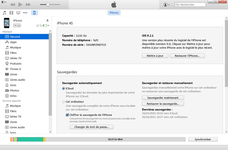Click the 10,23 Go libre storage segment
This screenshot has width=228, height=150.
115,139
